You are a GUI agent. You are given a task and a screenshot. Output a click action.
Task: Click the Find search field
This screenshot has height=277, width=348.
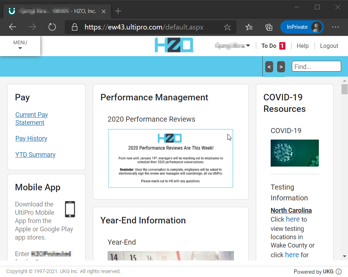(x=316, y=66)
